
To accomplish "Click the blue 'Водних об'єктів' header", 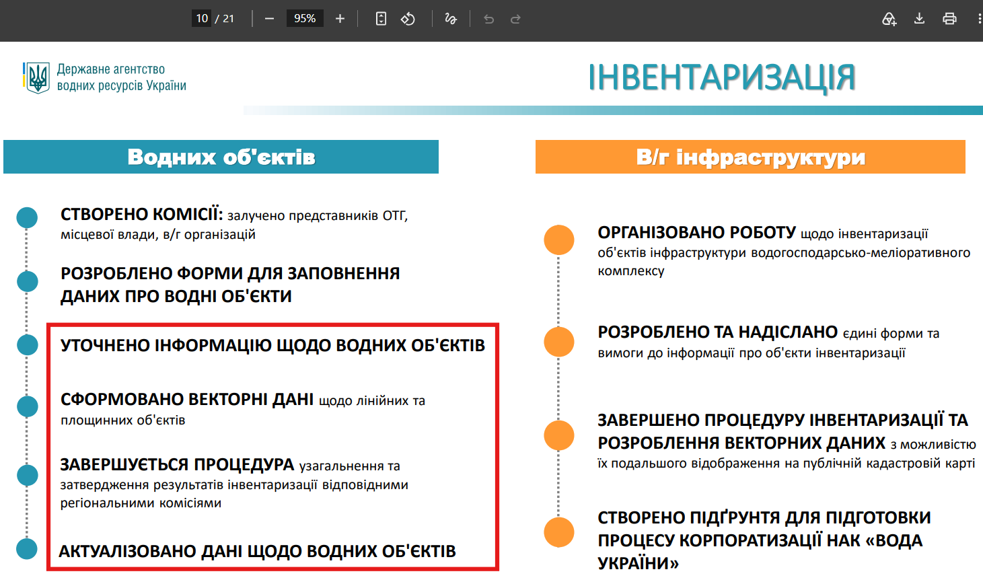I will pos(221,157).
